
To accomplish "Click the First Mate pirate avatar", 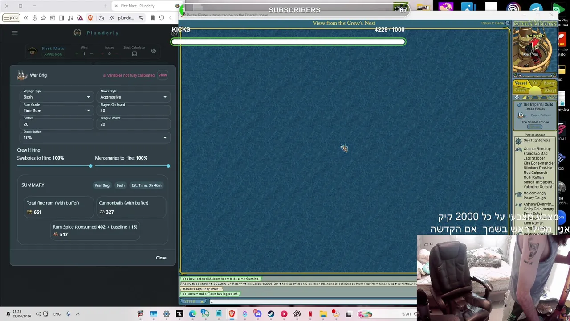I will (32, 51).
